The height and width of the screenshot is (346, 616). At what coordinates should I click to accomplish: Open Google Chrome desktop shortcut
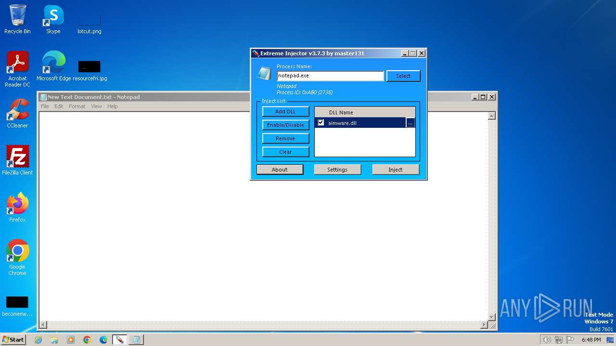(17, 258)
